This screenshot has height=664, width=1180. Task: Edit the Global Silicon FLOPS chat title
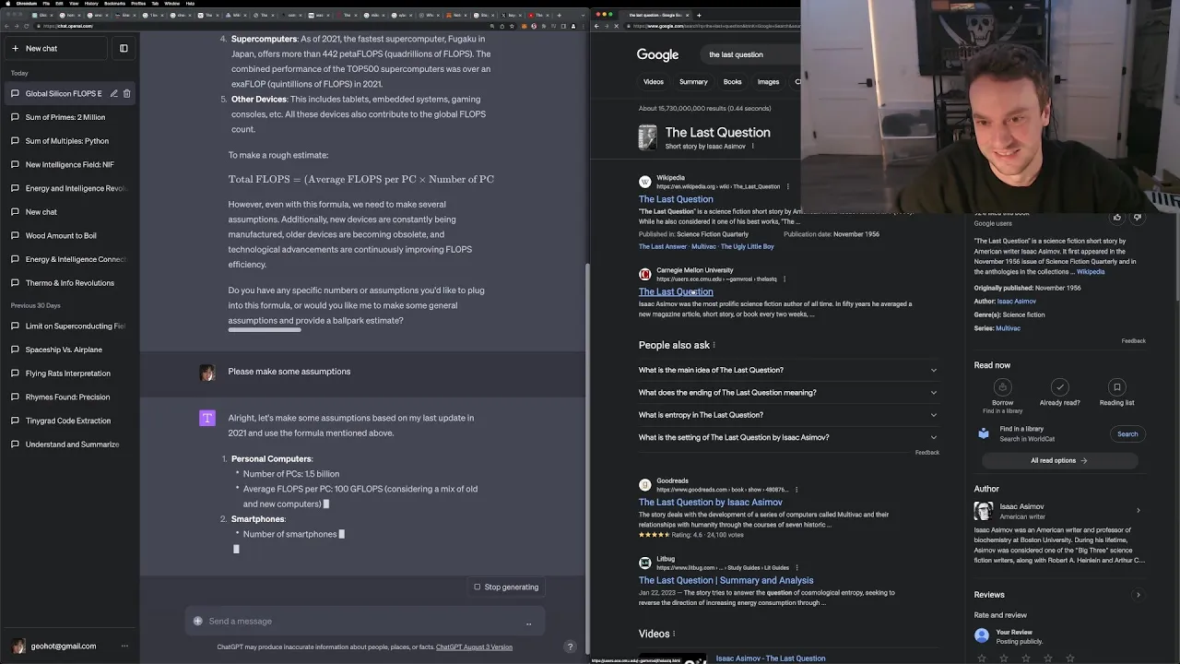(113, 93)
